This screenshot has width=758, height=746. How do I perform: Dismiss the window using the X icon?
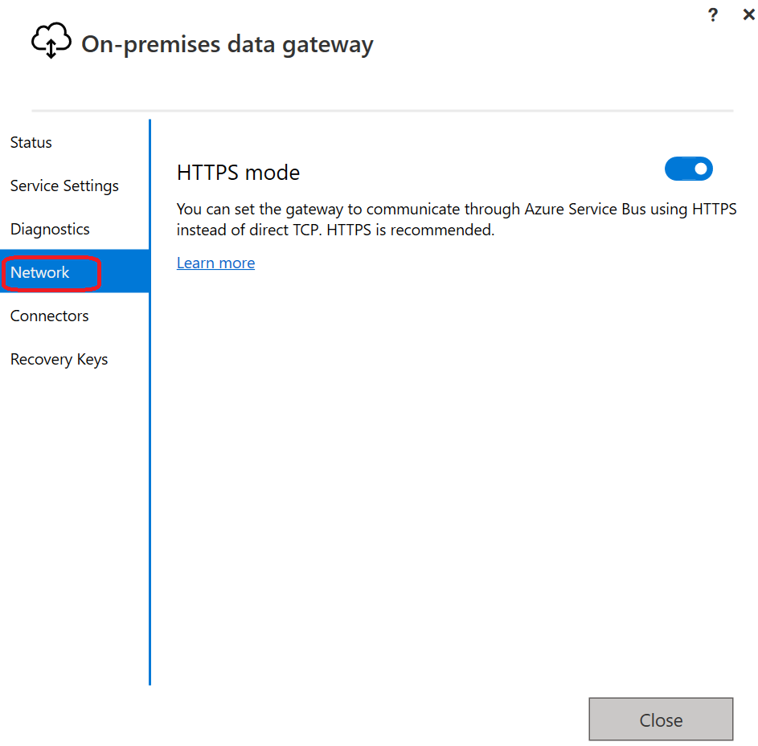click(x=748, y=14)
